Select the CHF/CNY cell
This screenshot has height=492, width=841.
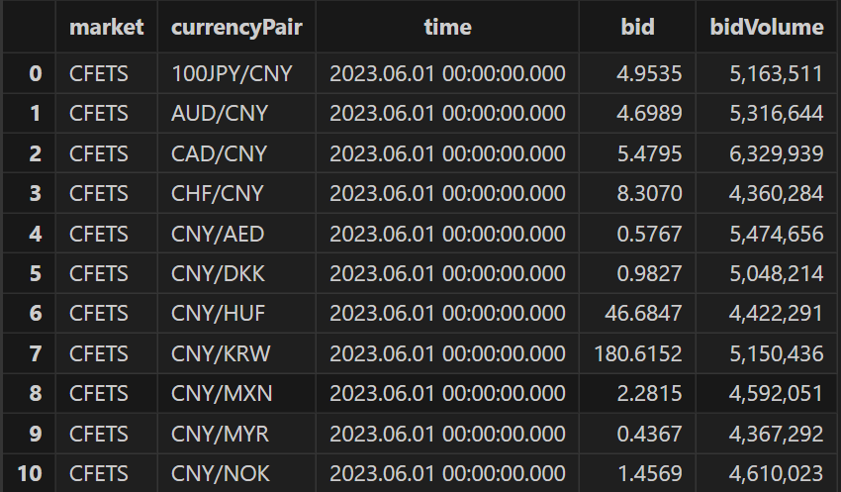point(219,193)
